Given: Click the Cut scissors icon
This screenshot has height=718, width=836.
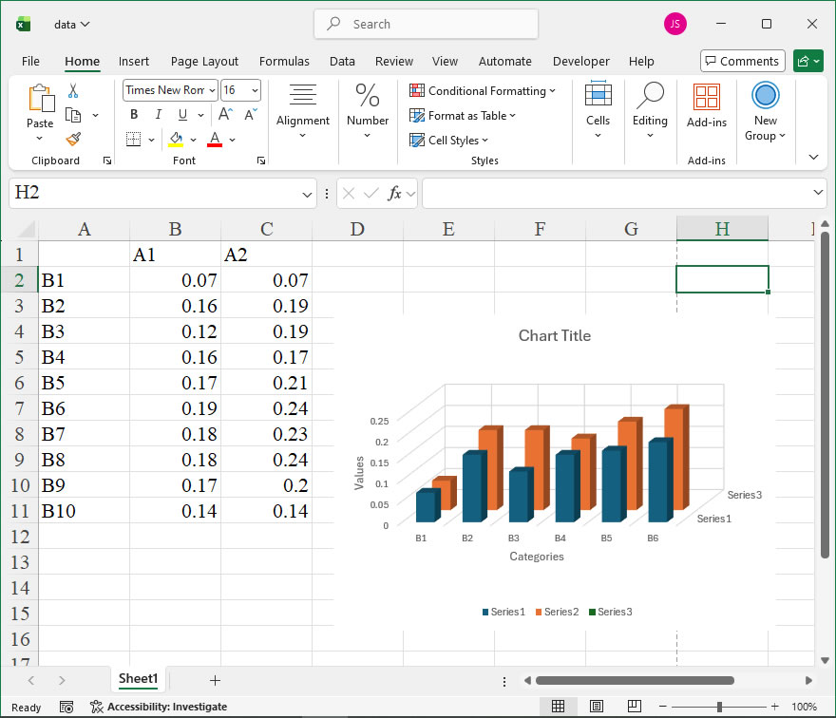Looking at the screenshot, I should point(73,91).
